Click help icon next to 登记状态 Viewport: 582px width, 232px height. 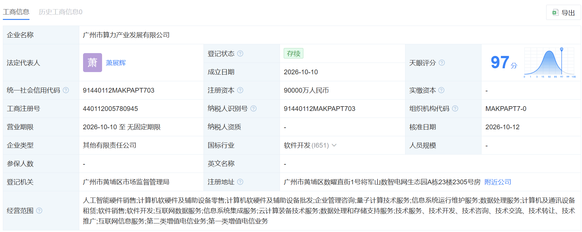pyautogui.click(x=240, y=53)
